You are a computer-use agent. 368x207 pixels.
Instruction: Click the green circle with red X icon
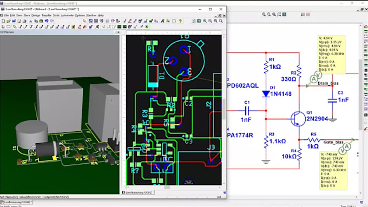147,26
